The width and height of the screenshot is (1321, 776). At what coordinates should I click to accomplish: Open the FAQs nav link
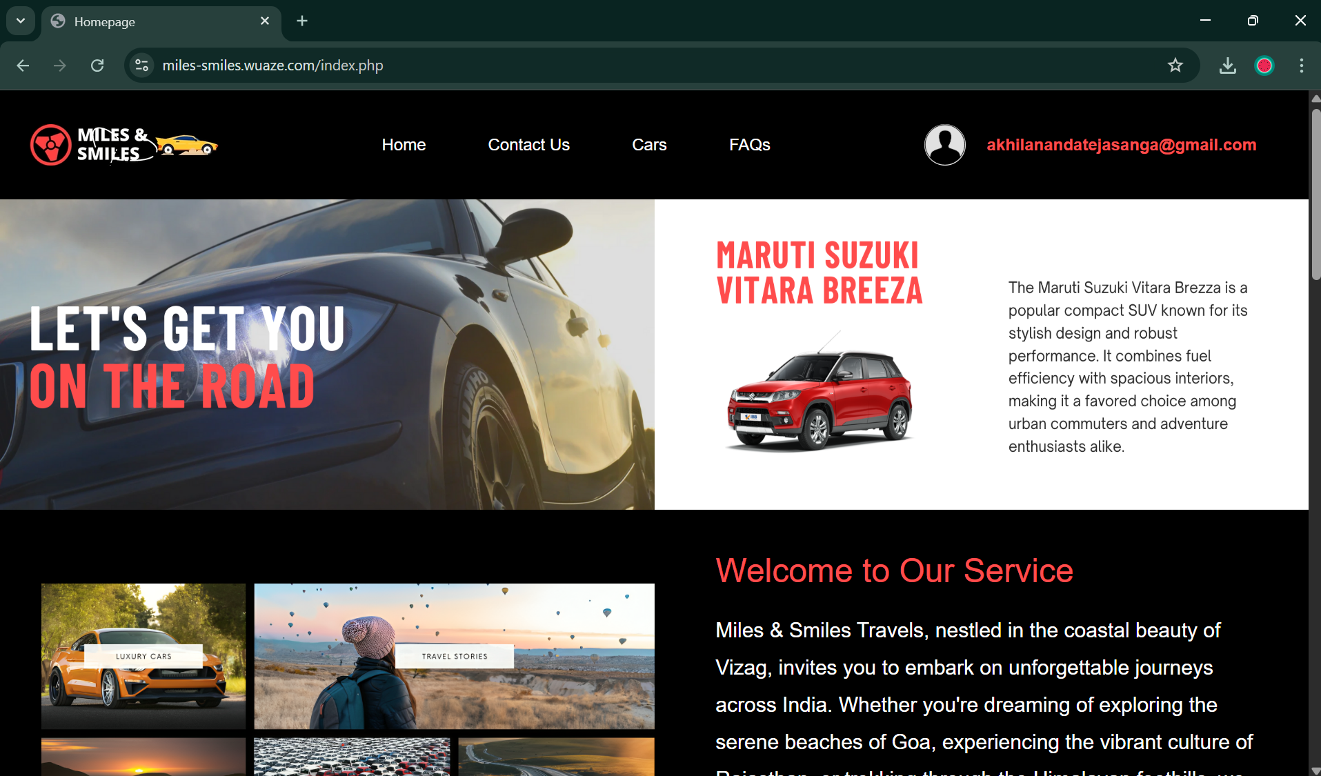point(749,145)
